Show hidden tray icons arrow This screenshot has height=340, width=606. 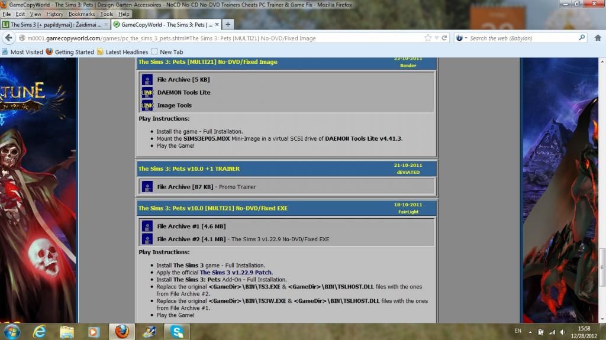pos(530,332)
